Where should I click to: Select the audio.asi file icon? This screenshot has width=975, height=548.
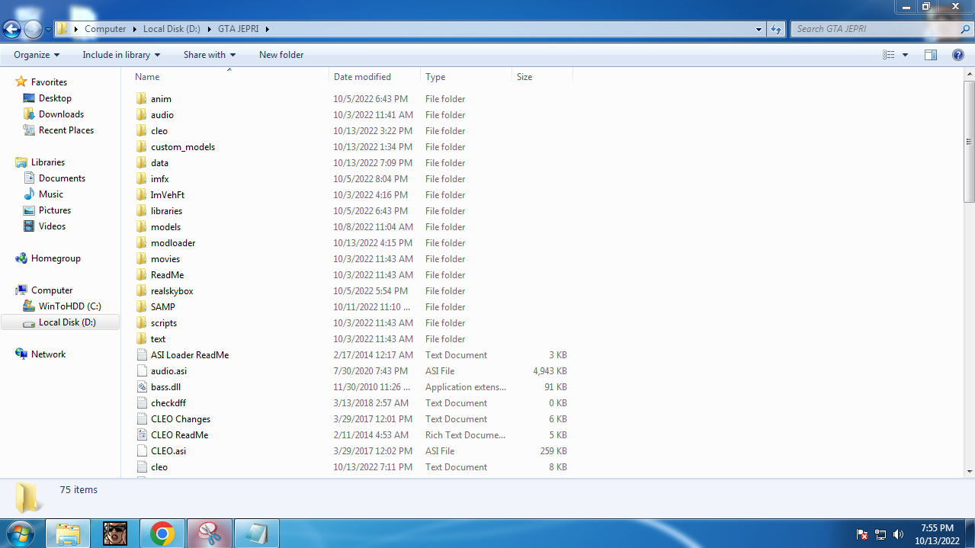(x=141, y=371)
